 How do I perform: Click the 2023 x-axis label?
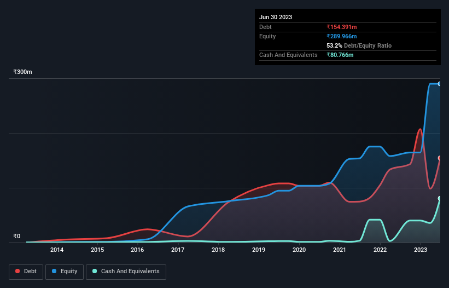(x=421, y=250)
